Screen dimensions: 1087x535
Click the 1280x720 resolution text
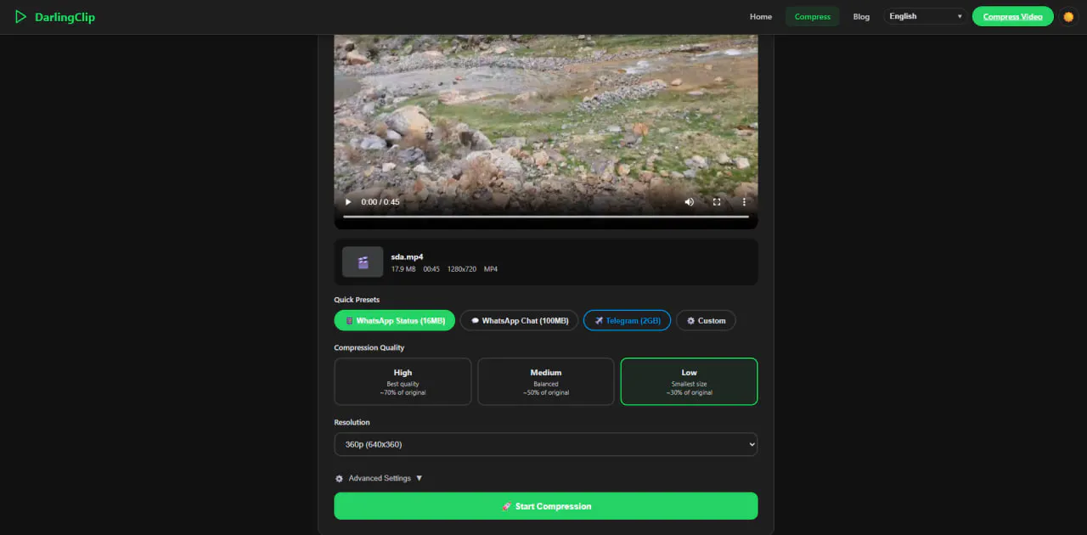click(461, 269)
